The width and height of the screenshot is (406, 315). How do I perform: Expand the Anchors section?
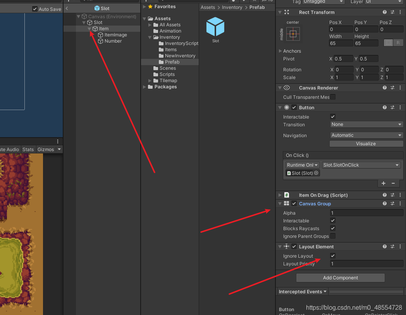click(280, 51)
